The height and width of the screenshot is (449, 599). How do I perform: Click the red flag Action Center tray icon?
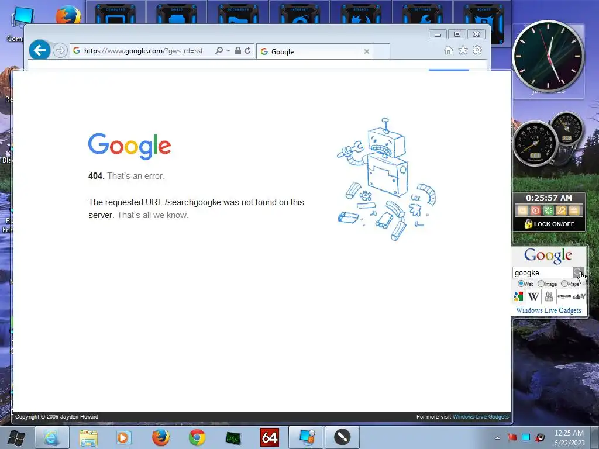click(512, 437)
